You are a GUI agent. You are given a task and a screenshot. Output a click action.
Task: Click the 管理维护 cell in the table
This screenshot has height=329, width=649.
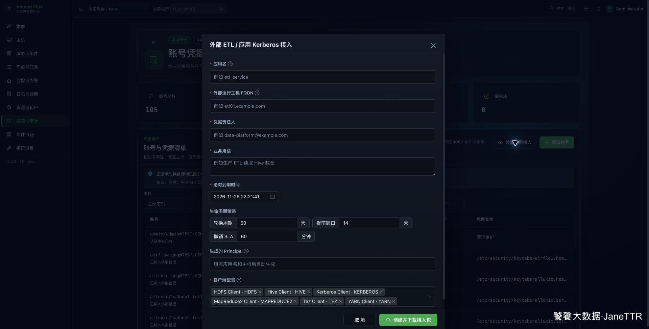(485, 237)
